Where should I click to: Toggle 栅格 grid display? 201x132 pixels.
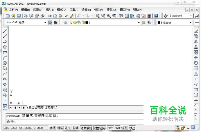[60, 128]
